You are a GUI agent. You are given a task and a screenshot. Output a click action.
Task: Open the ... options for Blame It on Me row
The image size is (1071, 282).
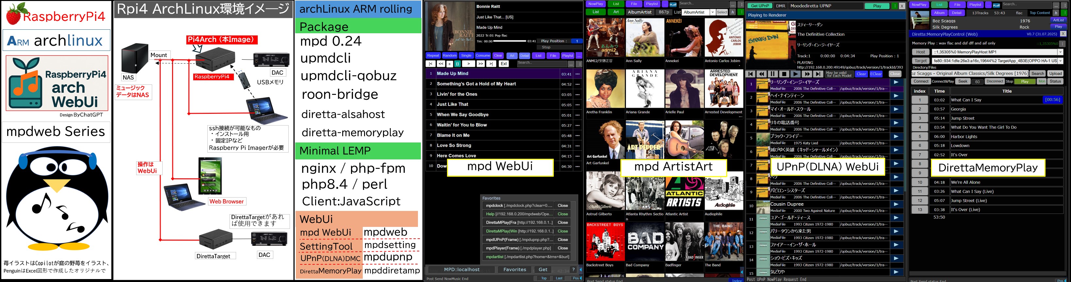pyautogui.click(x=578, y=135)
